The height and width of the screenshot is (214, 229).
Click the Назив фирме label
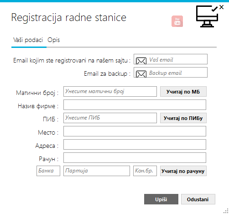38,106
